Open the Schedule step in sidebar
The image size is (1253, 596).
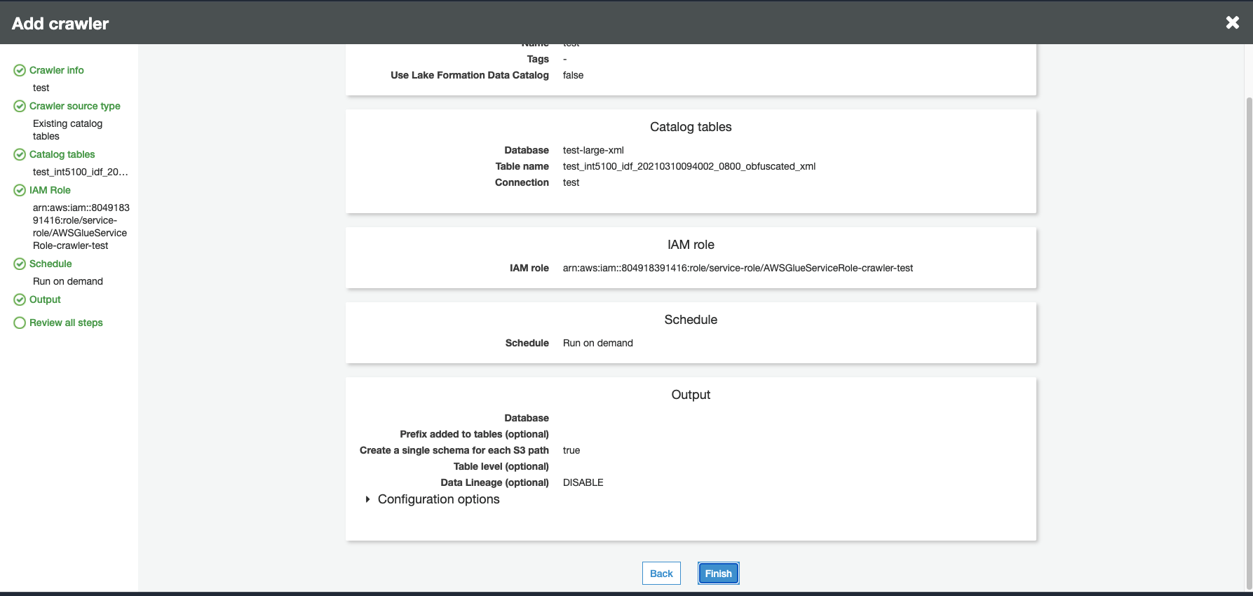click(50, 264)
